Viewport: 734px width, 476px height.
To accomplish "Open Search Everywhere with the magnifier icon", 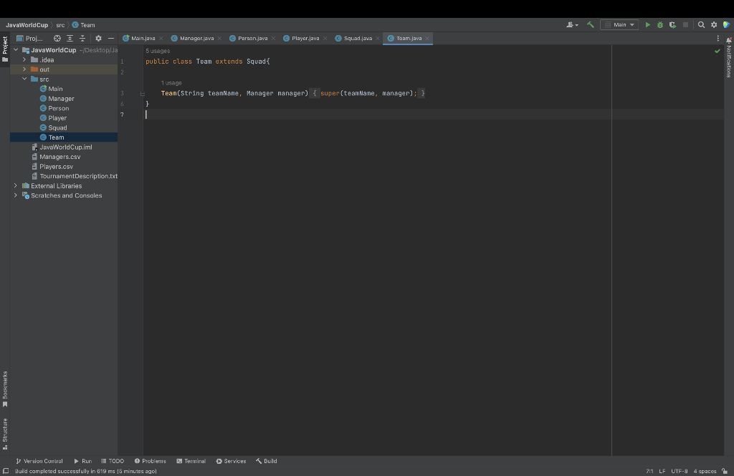I will [x=700, y=24].
